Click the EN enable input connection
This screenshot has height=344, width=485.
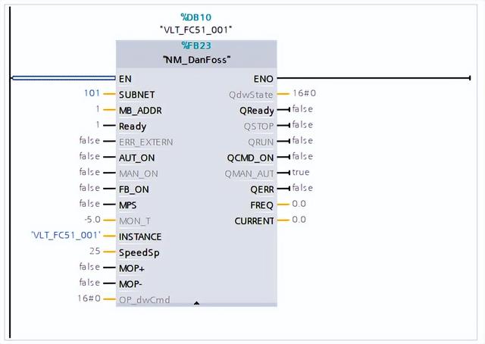[126, 78]
